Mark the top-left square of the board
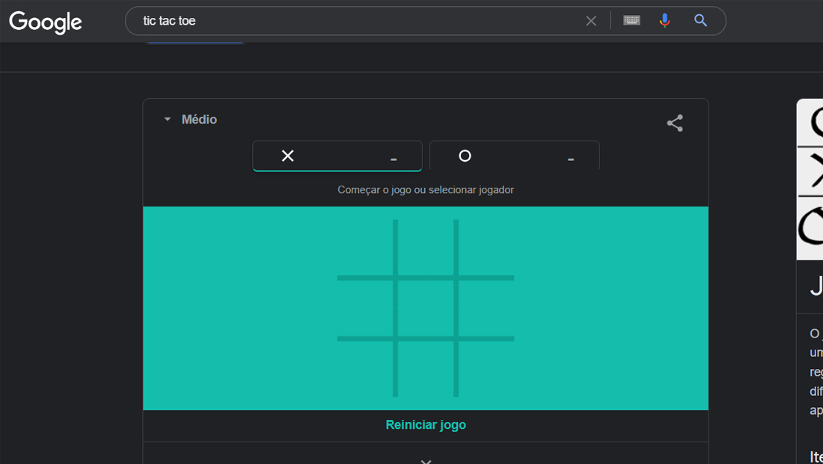The image size is (823, 464). point(365,248)
